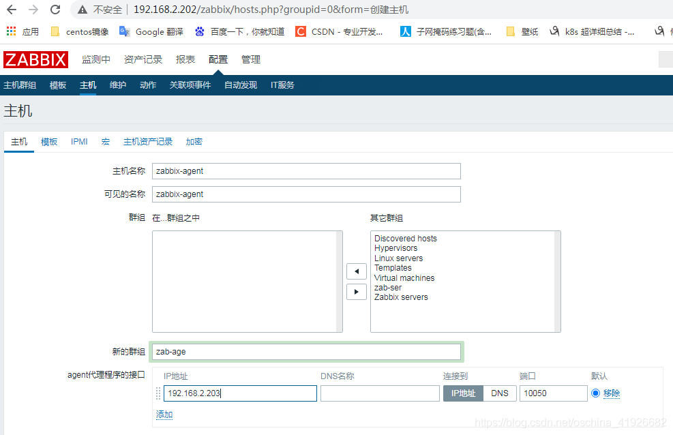
Task: Select Zabbix servers in other groups list
Action: [x=401, y=297]
